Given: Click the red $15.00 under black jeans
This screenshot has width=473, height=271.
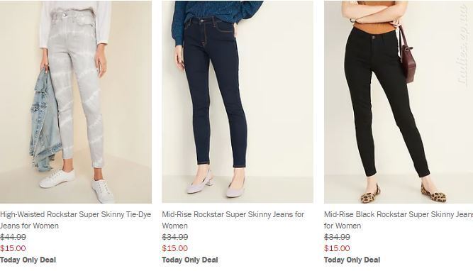Looking at the screenshot, I should 337,248.
